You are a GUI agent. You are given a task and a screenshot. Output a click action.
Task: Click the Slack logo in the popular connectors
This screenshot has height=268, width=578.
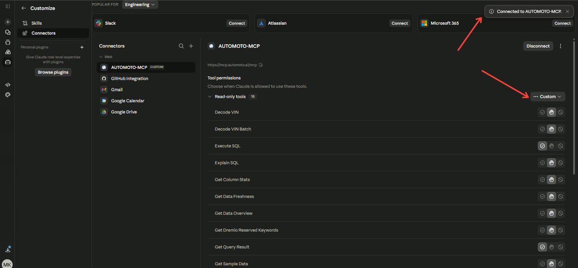(98, 23)
